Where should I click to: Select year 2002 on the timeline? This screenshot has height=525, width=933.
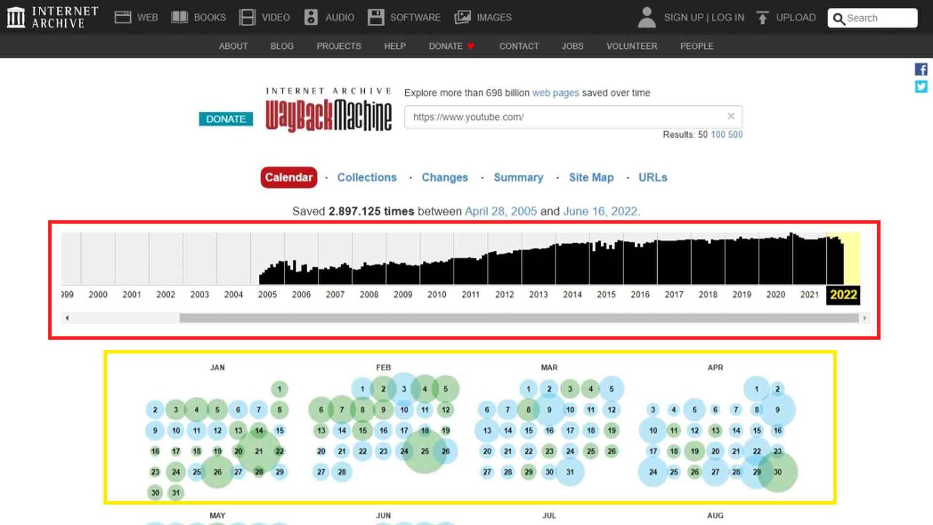(x=166, y=295)
